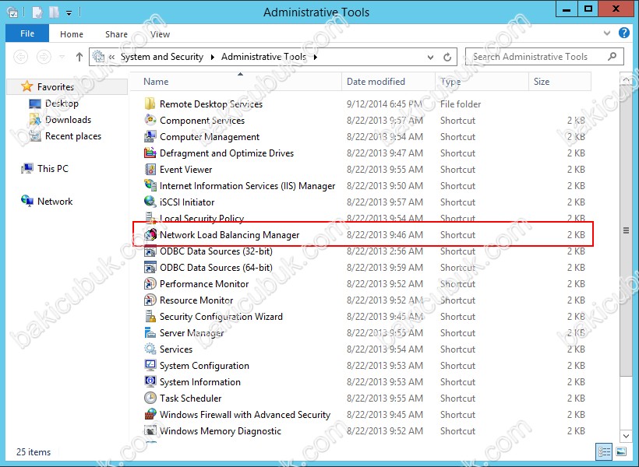Image resolution: width=639 pixels, height=467 pixels.
Task: Open the Home ribbon tab
Action: [72, 34]
